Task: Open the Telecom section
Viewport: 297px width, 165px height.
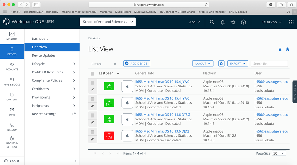Action: [x=12, y=127]
